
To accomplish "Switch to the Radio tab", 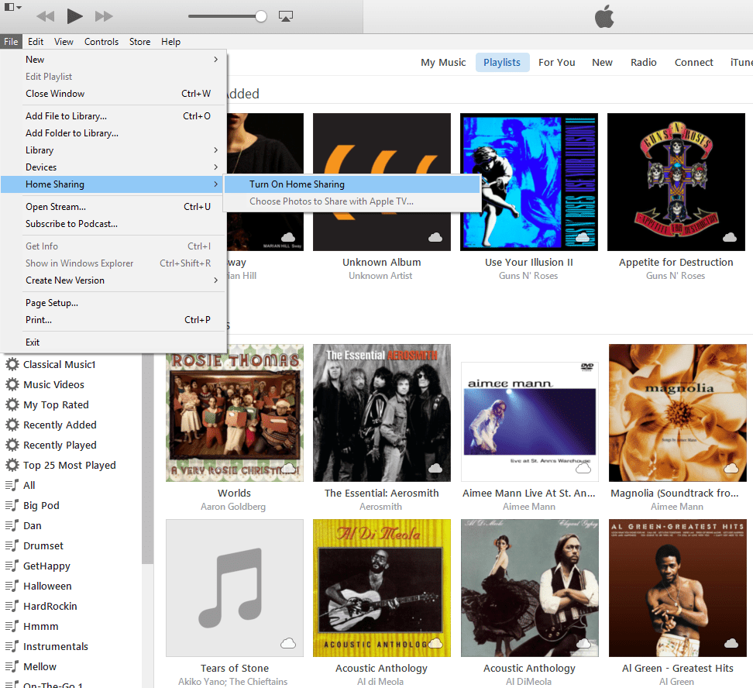I will coord(644,63).
